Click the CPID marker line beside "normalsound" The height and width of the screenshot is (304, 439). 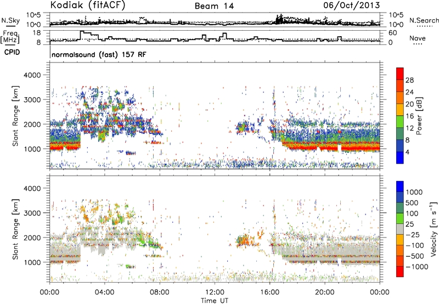tap(50, 52)
